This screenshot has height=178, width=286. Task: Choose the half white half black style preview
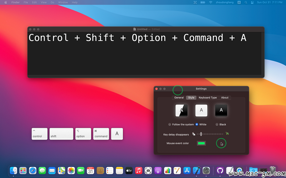181,110
